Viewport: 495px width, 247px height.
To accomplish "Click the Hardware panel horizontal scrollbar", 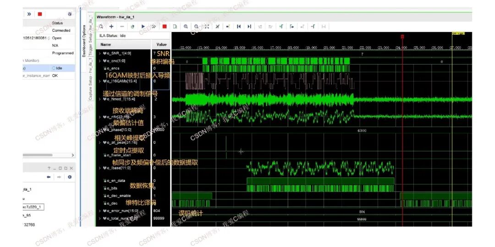I will pos(38,155).
